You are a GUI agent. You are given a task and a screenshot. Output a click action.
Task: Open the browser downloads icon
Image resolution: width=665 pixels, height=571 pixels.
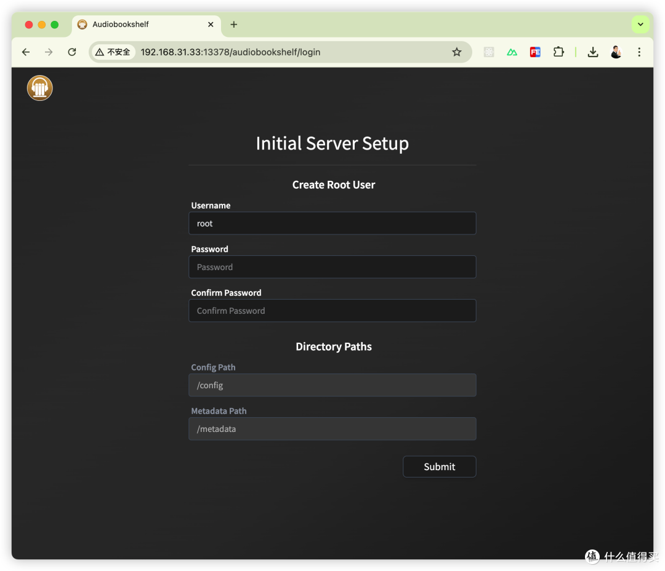point(592,52)
